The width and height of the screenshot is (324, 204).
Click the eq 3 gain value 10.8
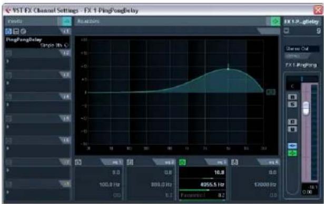219,172
